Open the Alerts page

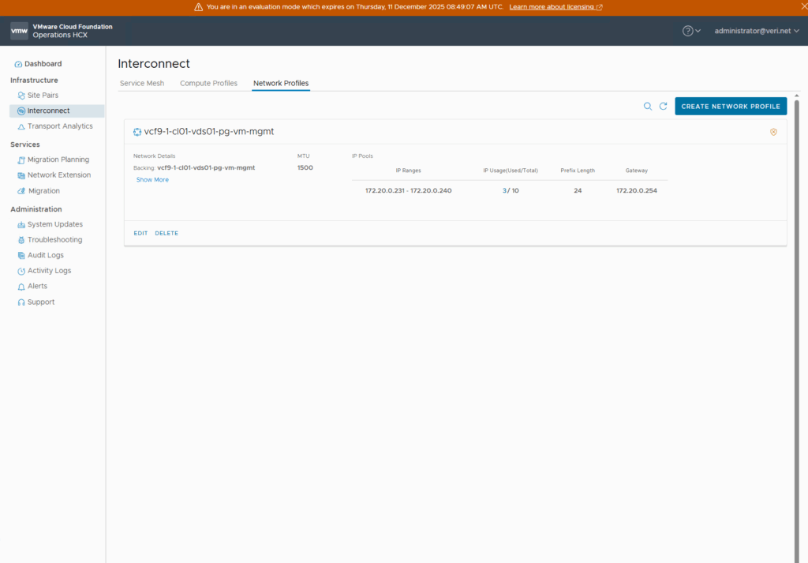[37, 287]
